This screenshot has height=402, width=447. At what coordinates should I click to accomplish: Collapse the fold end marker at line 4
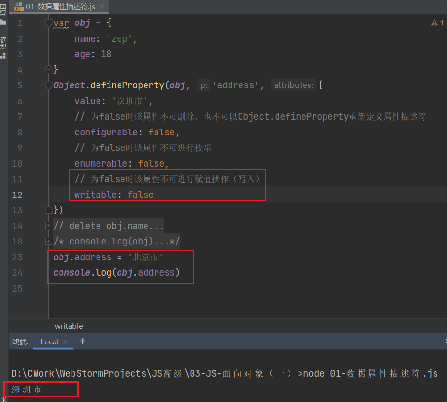(49, 69)
